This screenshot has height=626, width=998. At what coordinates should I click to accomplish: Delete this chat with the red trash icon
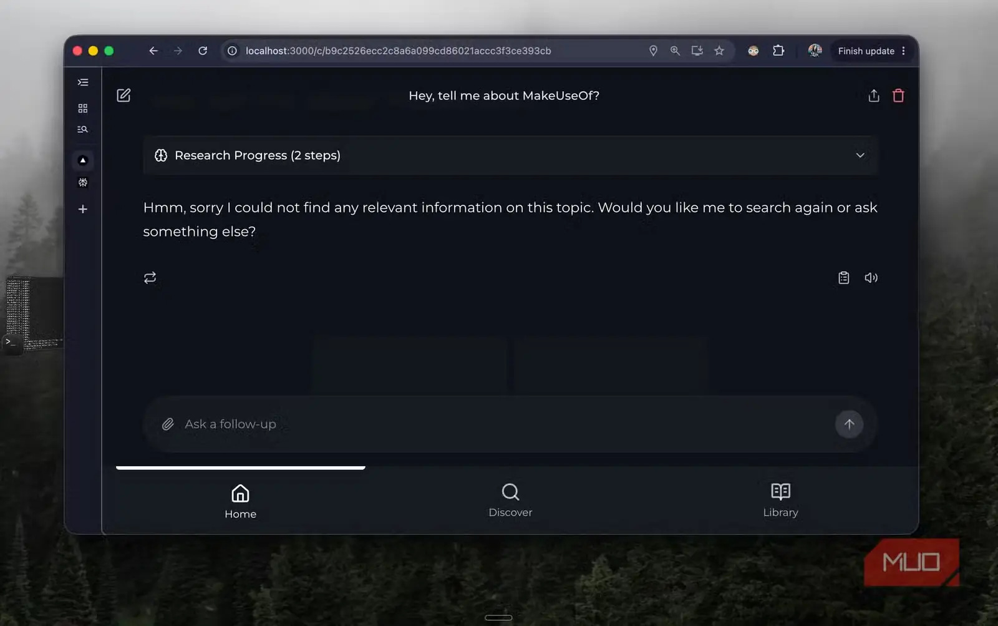898,95
